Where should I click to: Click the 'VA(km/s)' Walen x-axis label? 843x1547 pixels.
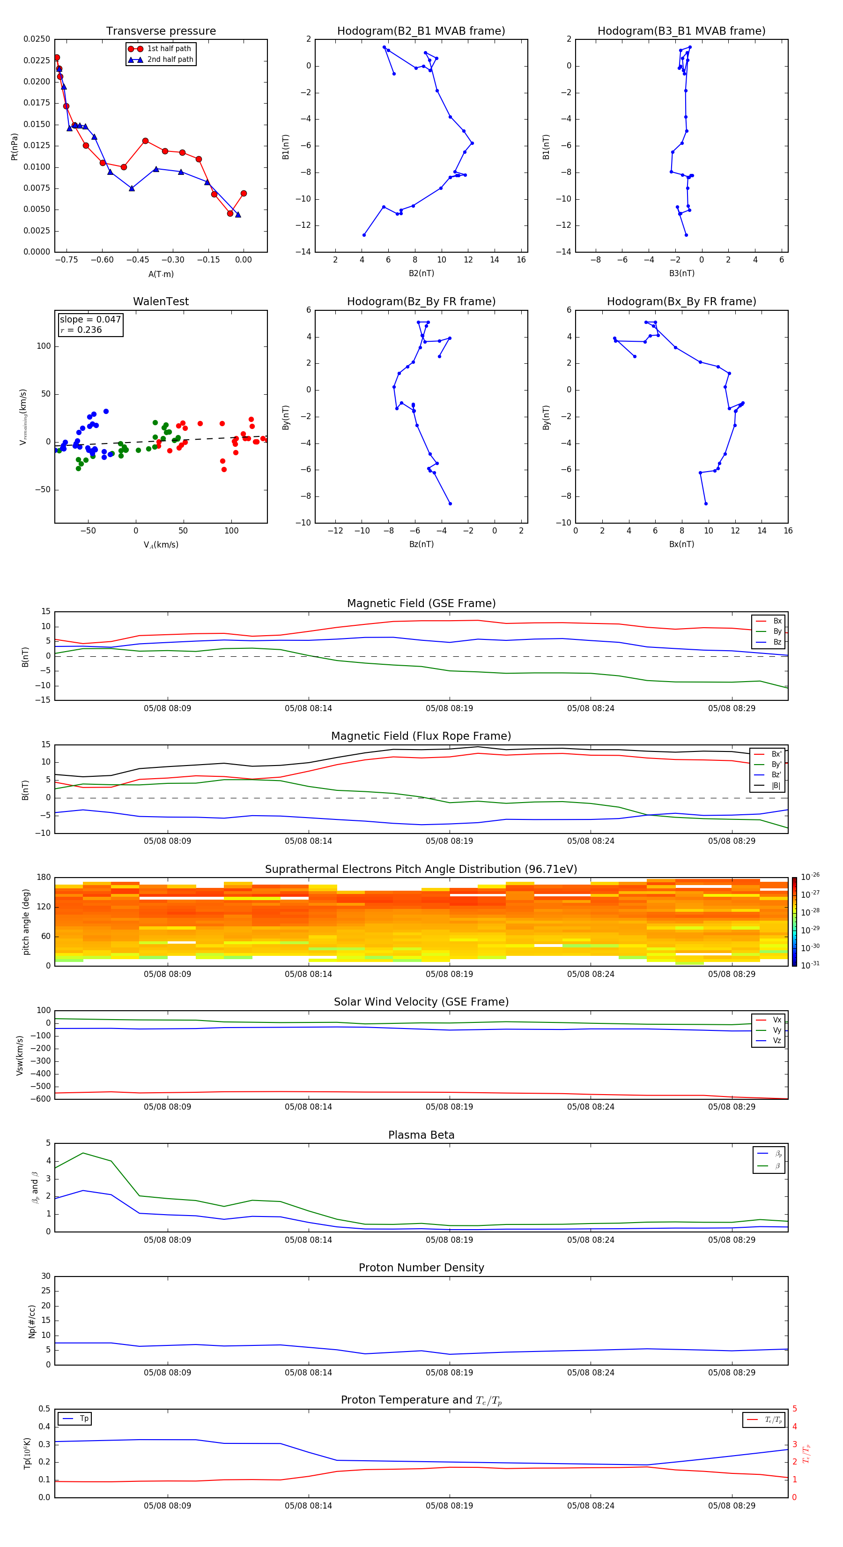(x=161, y=545)
